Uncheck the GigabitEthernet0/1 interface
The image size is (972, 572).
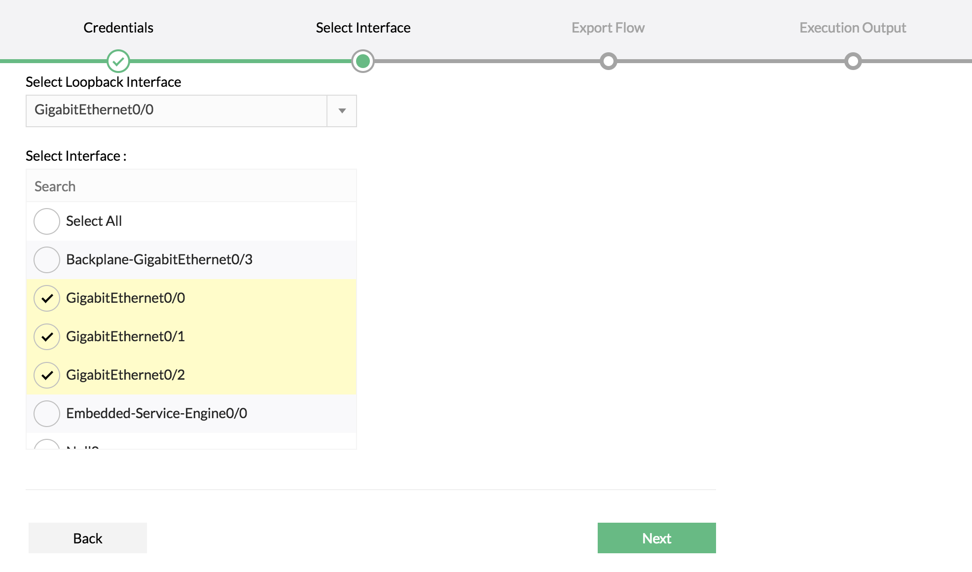click(x=47, y=337)
